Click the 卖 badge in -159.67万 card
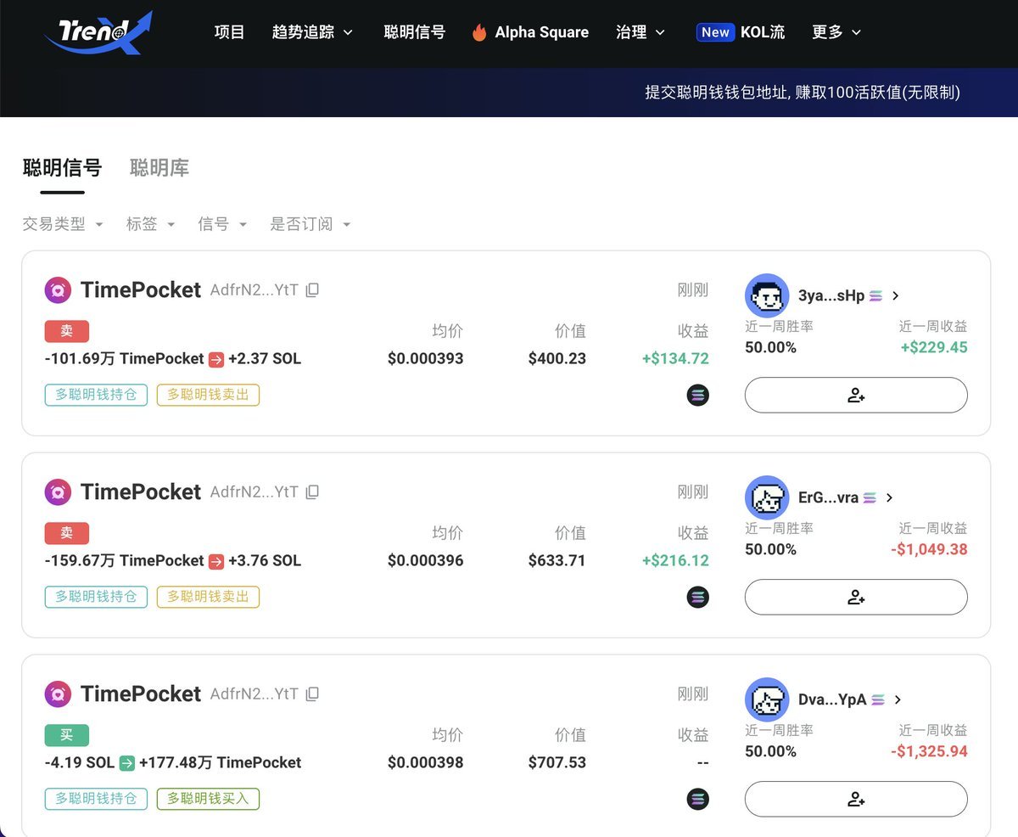 tap(67, 533)
